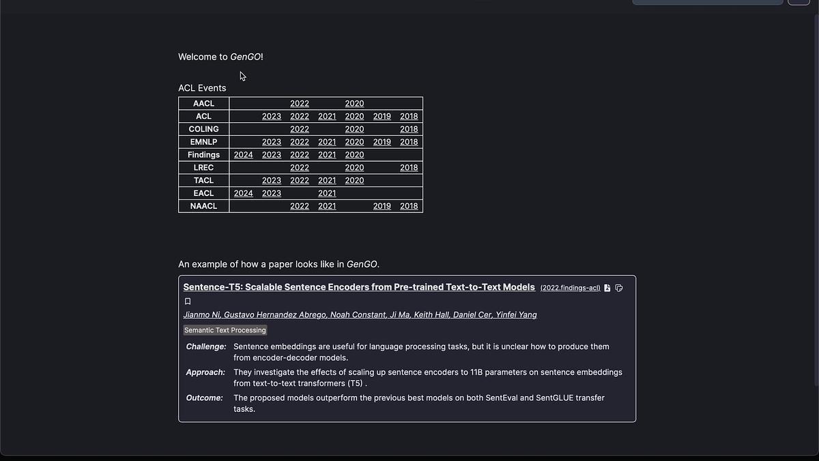Click the 'NAACL' row header cell
Viewport: 819px width, 461px height.
tap(203, 206)
